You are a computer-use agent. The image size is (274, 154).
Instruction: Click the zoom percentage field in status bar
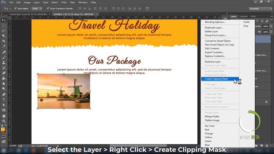[12, 146]
